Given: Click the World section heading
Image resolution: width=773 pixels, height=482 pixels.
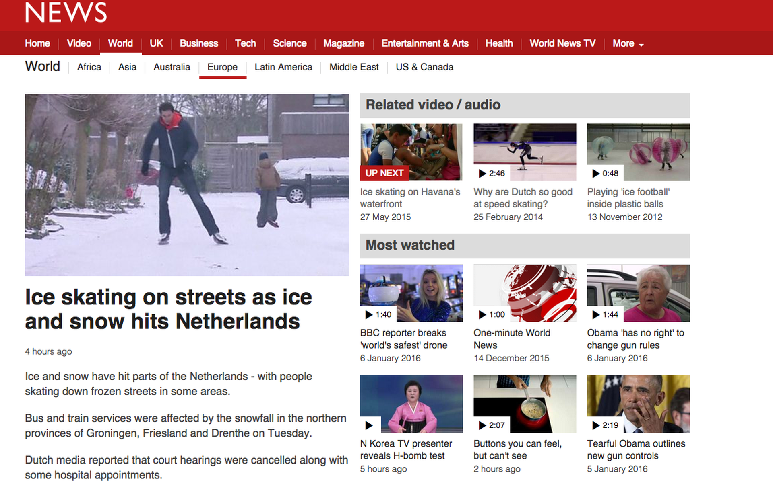Looking at the screenshot, I should 43,66.
